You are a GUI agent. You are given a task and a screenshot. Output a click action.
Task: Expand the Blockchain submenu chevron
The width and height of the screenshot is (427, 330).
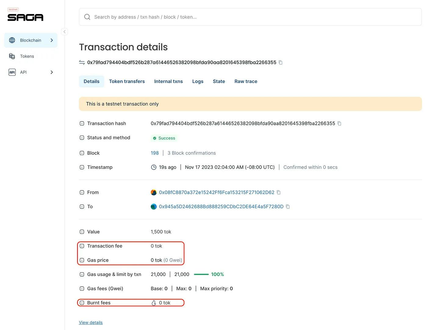pos(52,40)
